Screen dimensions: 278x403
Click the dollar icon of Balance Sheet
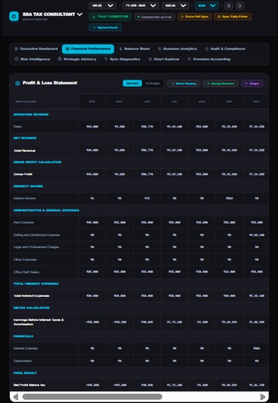[120, 49]
